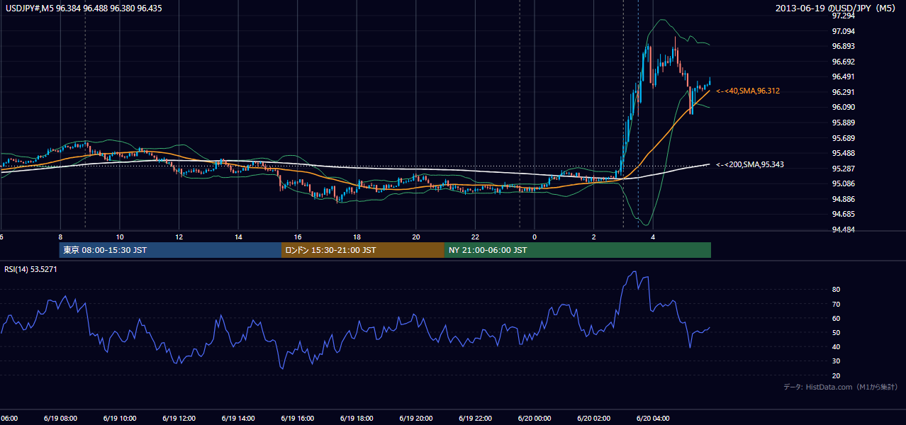Click hour marker 0 under price chart
This screenshot has height=425, width=906.
click(535, 237)
